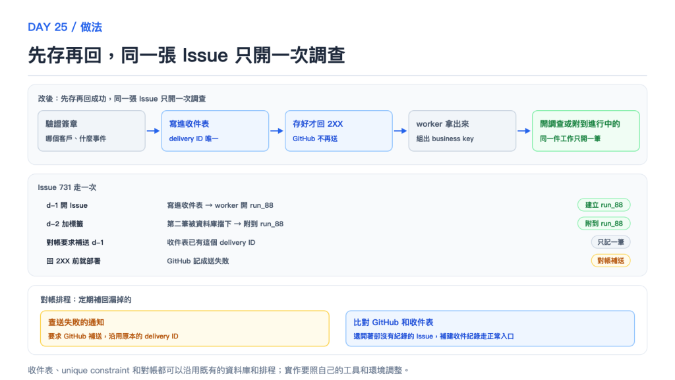Select the yellow '查送失敗的通知' card
Viewport: 675px width, 380px height.
click(x=185, y=329)
